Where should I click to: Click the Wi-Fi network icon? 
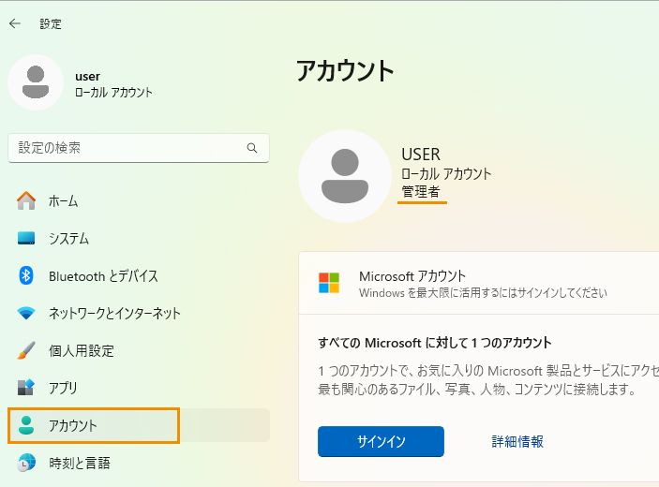coord(26,313)
